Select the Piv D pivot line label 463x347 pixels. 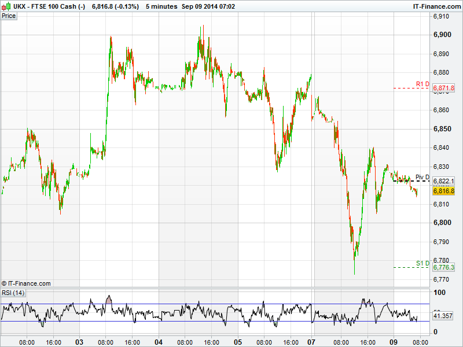pyautogui.click(x=422, y=178)
